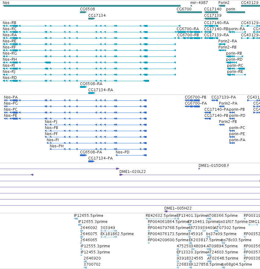Select the porin-RD transcript

[232, 63]
